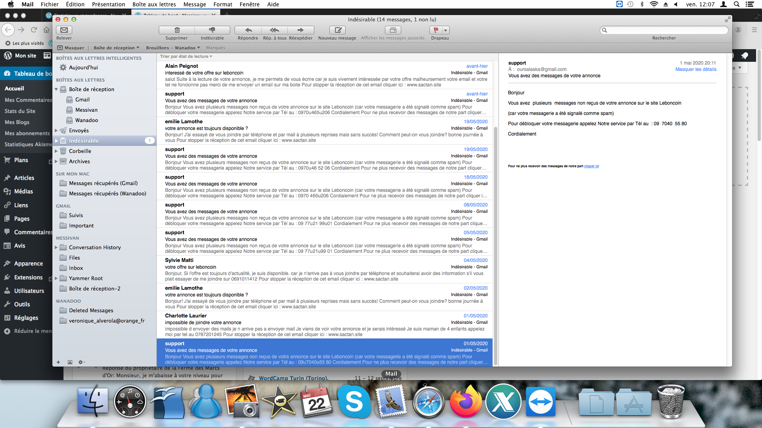The height and width of the screenshot is (428, 762).
Task: Click the Réexpédier forward arrow
Action: (300, 30)
